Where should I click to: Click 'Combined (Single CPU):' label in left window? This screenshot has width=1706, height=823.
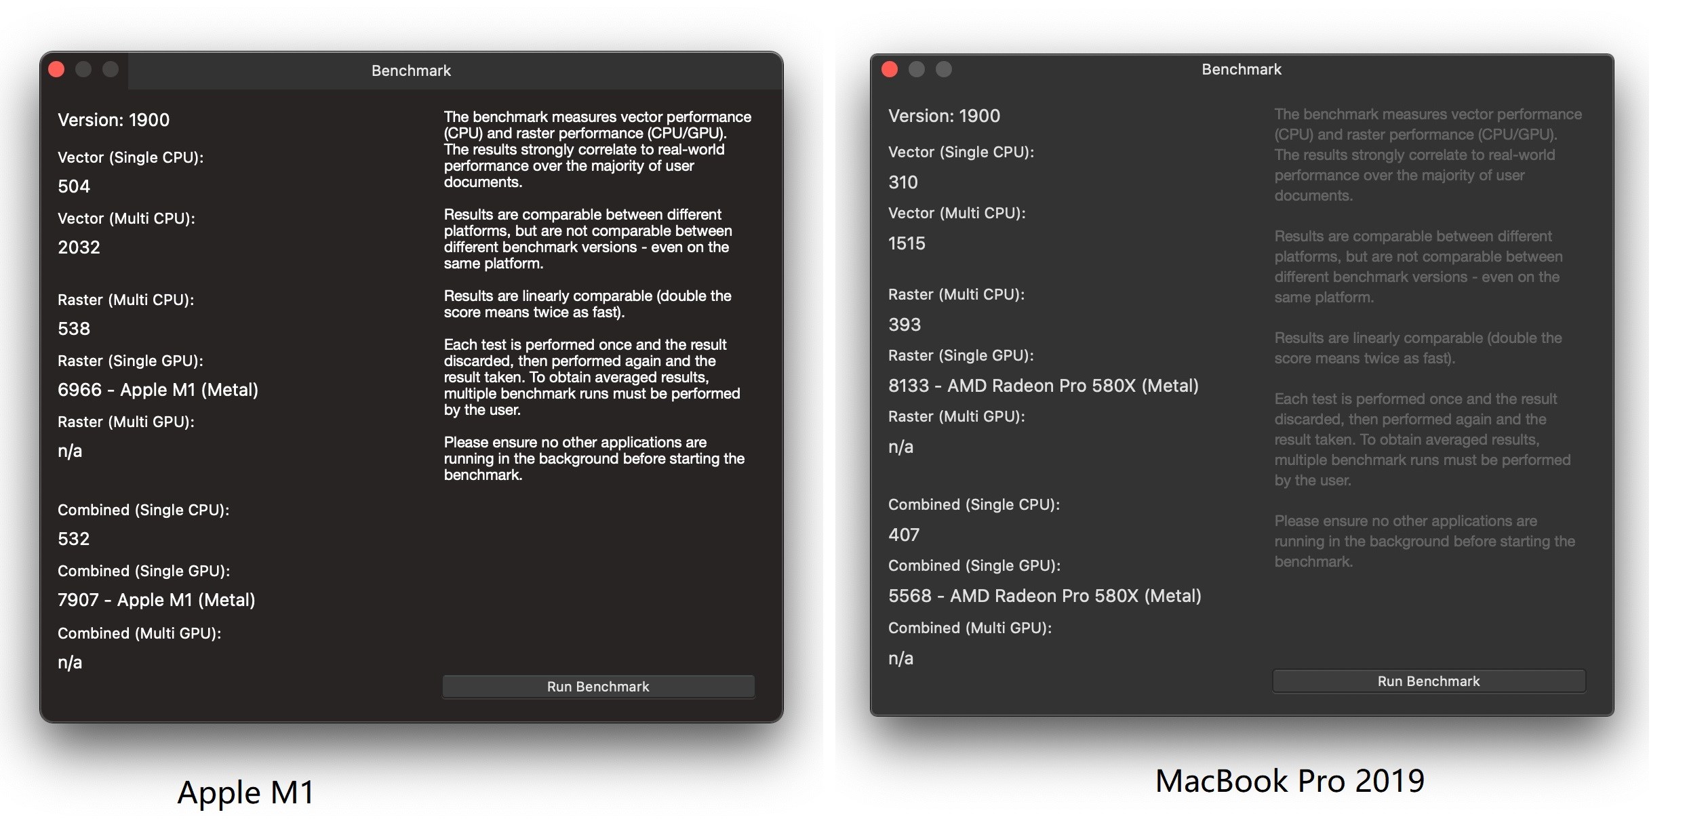(143, 510)
